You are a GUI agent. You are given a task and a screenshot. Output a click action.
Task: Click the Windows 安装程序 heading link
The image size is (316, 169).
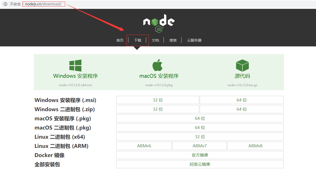tap(75, 76)
